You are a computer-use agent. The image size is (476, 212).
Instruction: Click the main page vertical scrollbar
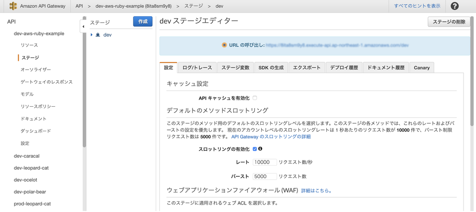point(472,70)
